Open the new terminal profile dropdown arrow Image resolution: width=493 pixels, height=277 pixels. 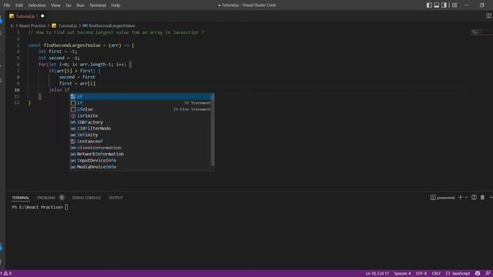point(466,198)
